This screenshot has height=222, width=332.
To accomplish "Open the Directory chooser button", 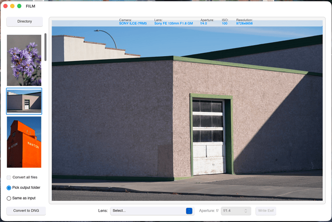I will coord(25,22).
